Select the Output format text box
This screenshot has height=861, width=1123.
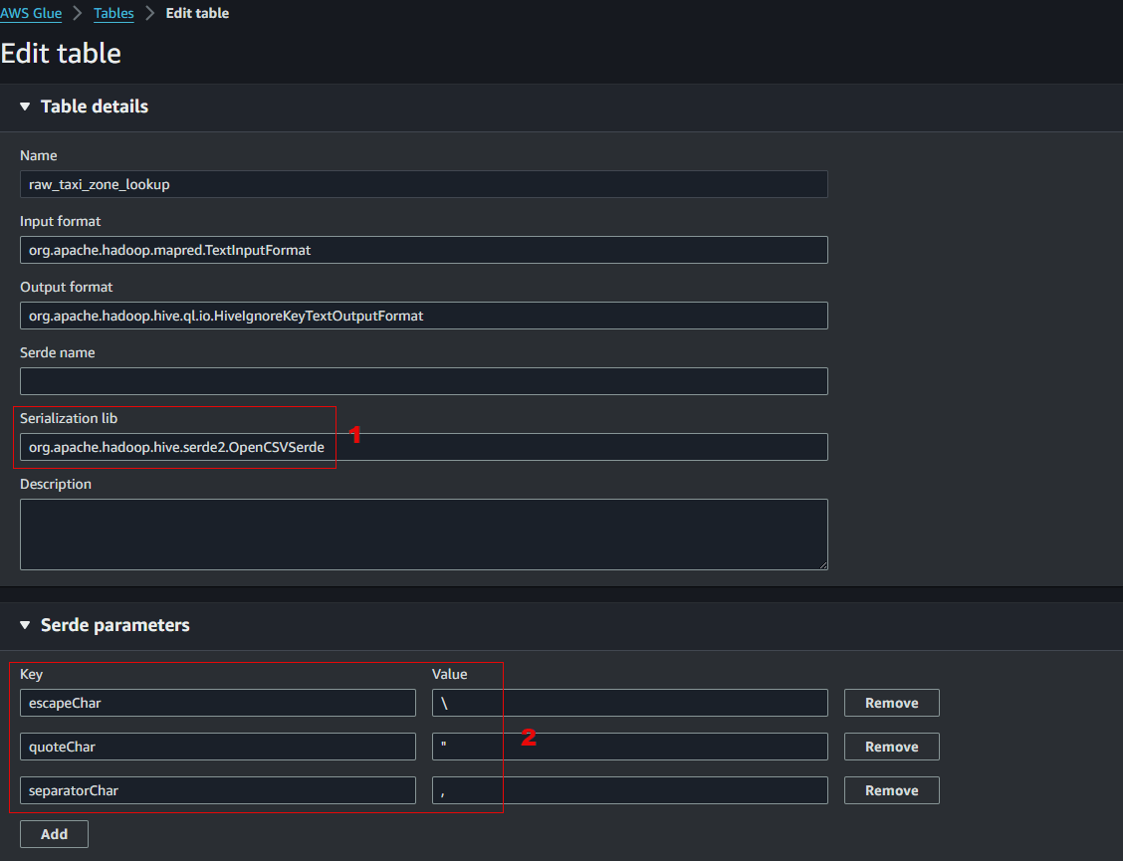[x=423, y=316]
